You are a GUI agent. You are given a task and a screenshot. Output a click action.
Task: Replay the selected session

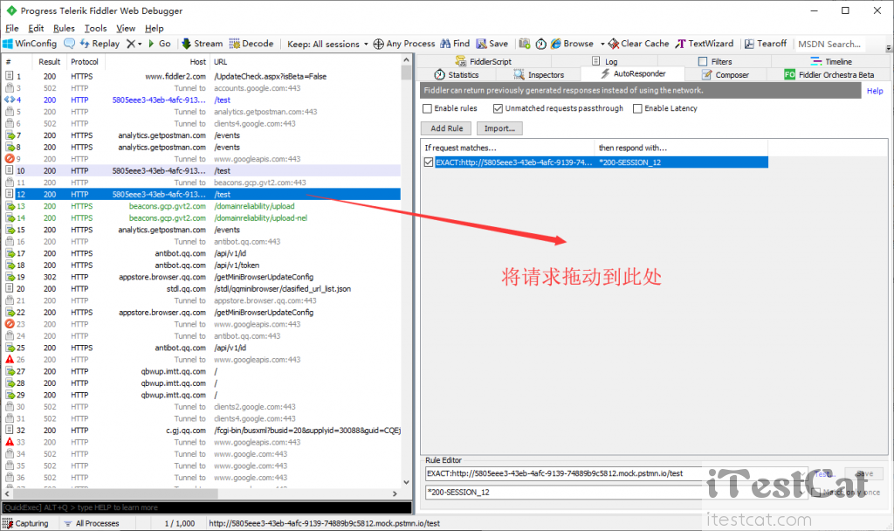point(100,44)
